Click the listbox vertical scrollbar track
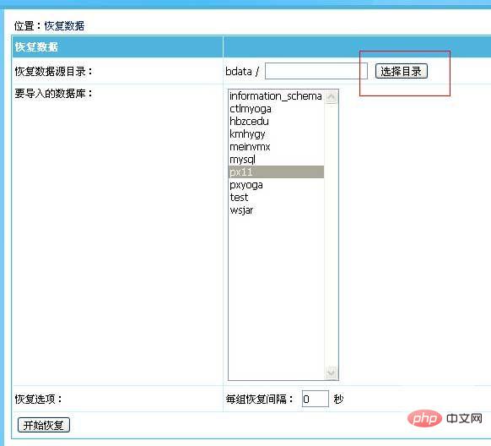This screenshot has height=446, width=491. click(x=331, y=235)
